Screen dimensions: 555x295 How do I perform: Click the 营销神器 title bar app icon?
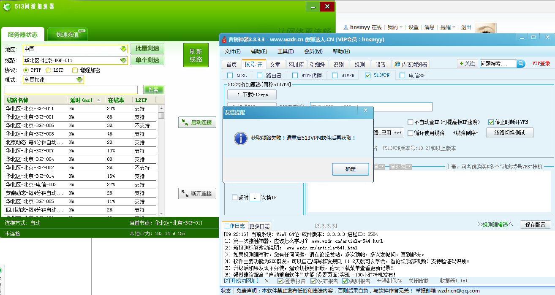click(224, 39)
